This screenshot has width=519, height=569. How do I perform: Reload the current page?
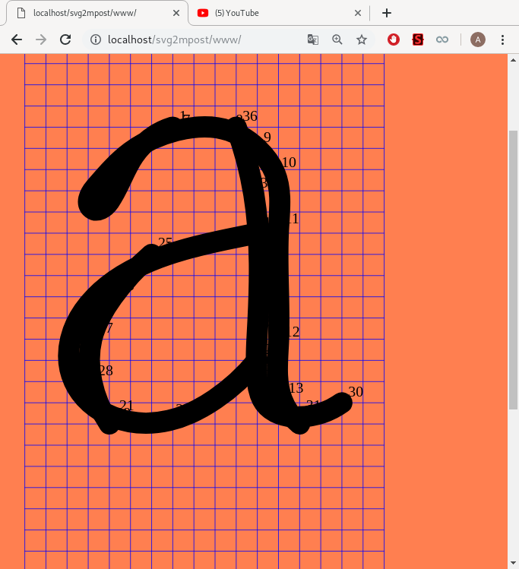click(x=66, y=40)
